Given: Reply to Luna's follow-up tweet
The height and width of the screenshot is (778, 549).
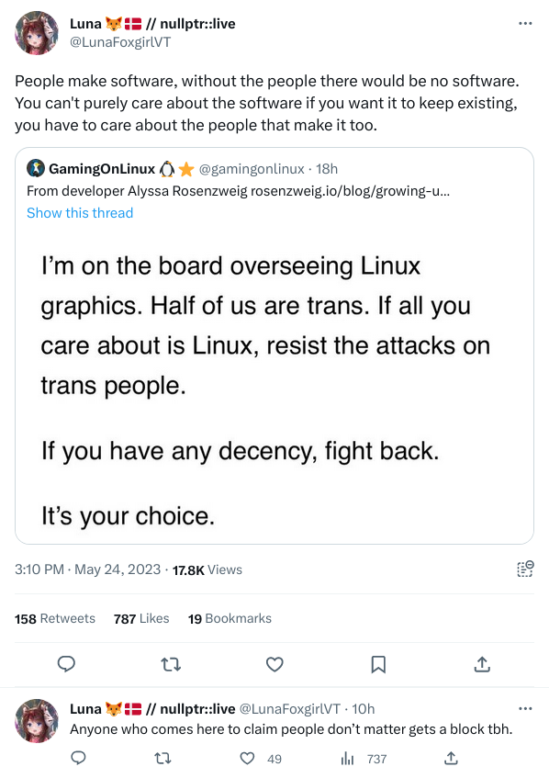Looking at the screenshot, I should (78, 758).
